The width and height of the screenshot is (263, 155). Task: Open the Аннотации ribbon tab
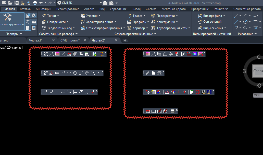pos(43,9)
